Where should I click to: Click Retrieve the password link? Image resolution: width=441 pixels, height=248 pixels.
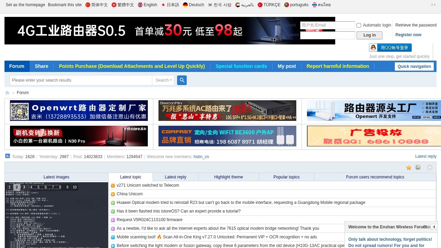pyautogui.click(x=416, y=25)
